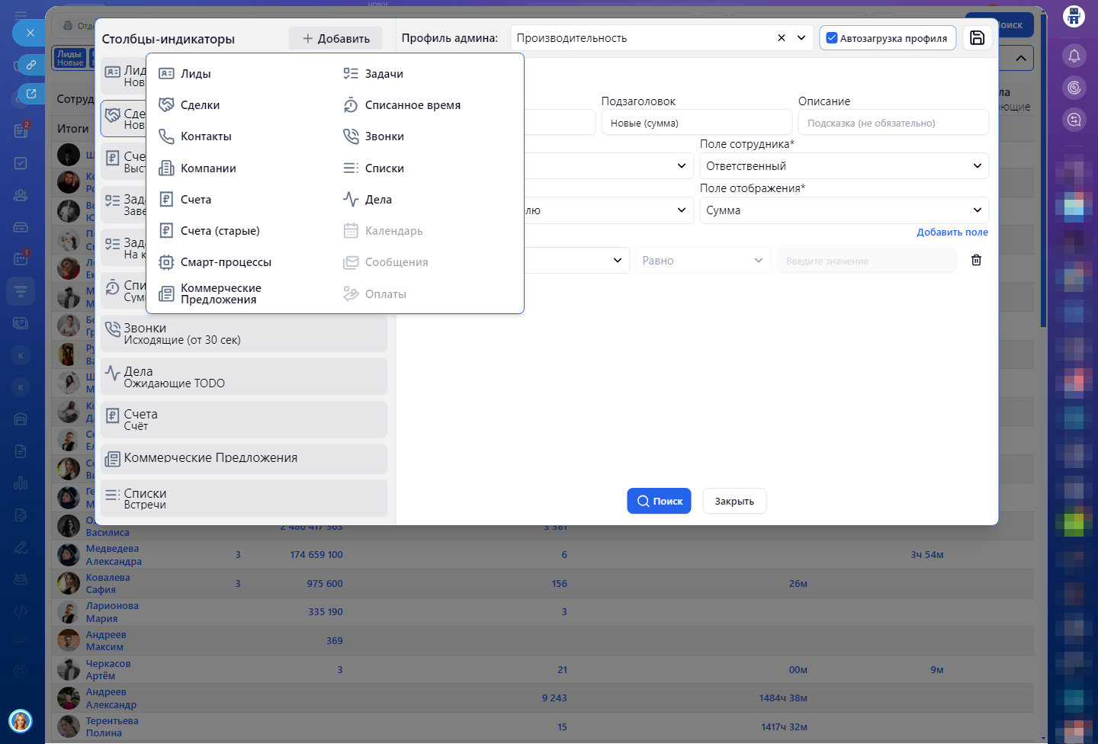The width and height of the screenshot is (1098, 744).
Task: Click the save profile floppy disk icon
Action: click(x=977, y=38)
